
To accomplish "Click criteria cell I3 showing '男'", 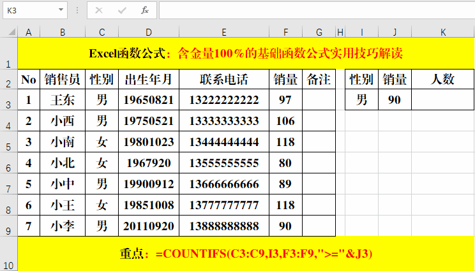I will click(x=362, y=99).
